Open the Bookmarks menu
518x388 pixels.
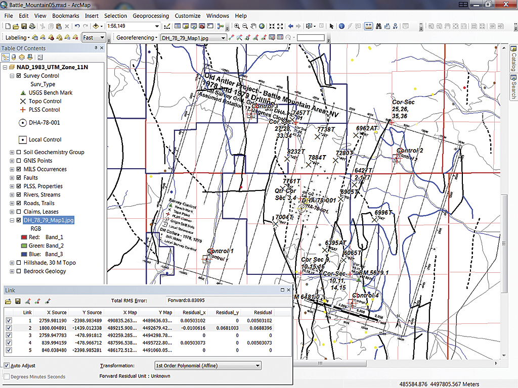(66, 16)
